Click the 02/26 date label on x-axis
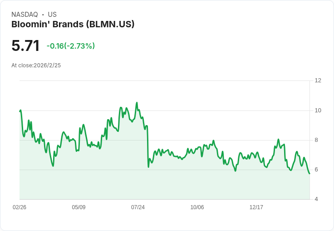Image resolution: width=334 pixels, height=231 pixels. 20,207
